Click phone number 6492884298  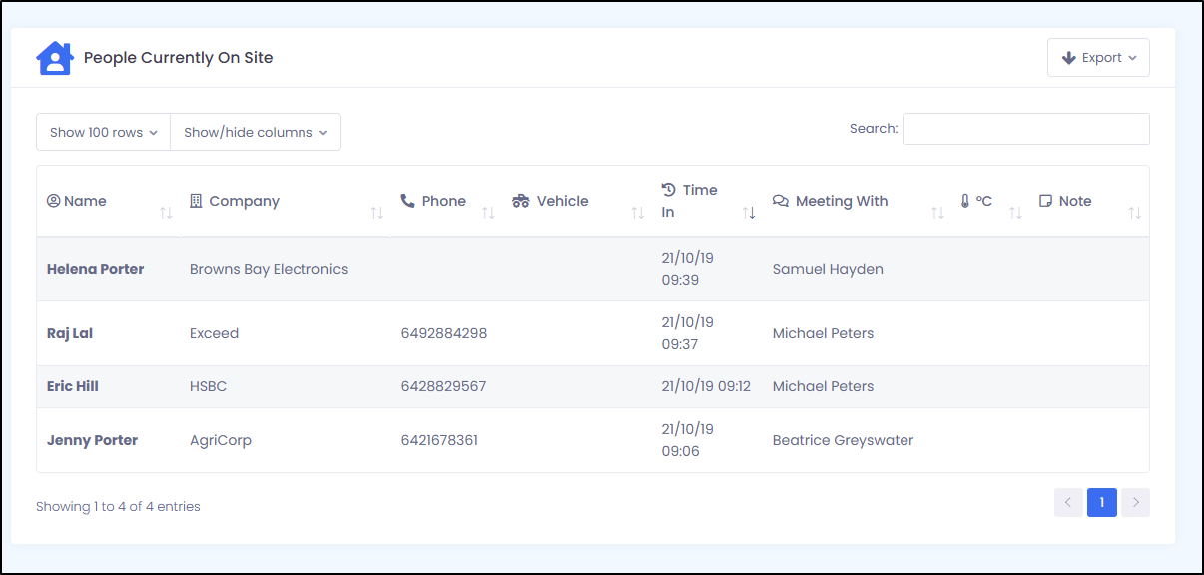point(444,333)
